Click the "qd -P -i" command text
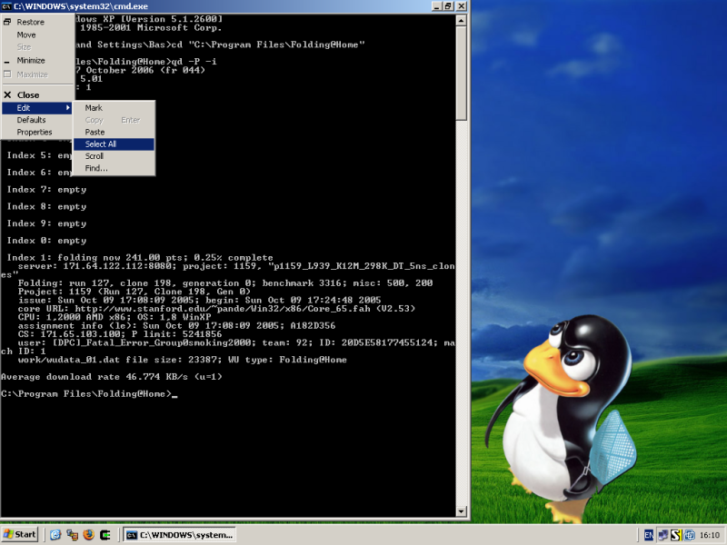 pyautogui.click(x=194, y=62)
